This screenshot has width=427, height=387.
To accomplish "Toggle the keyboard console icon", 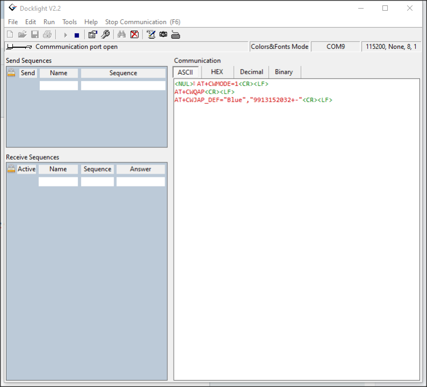I will coord(175,35).
